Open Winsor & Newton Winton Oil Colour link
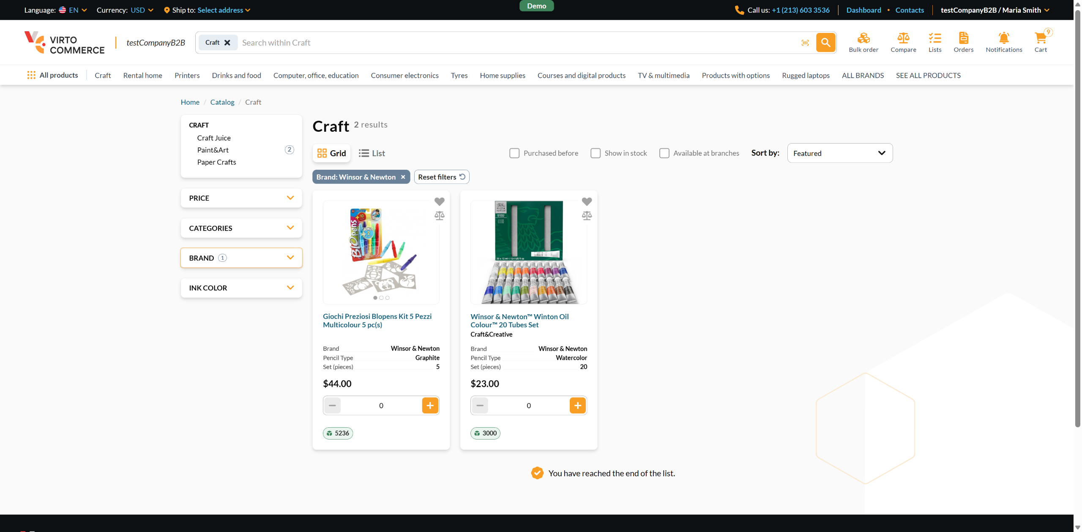 click(x=519, y=320)
